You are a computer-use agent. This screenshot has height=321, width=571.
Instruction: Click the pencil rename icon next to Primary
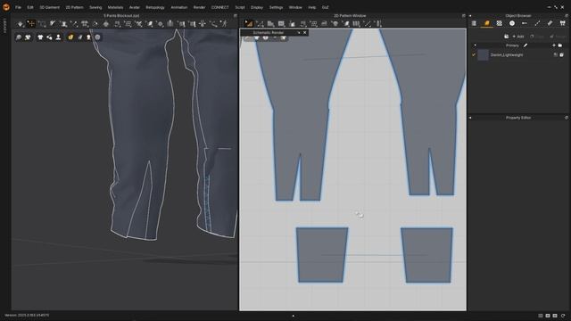coord(525,45)
